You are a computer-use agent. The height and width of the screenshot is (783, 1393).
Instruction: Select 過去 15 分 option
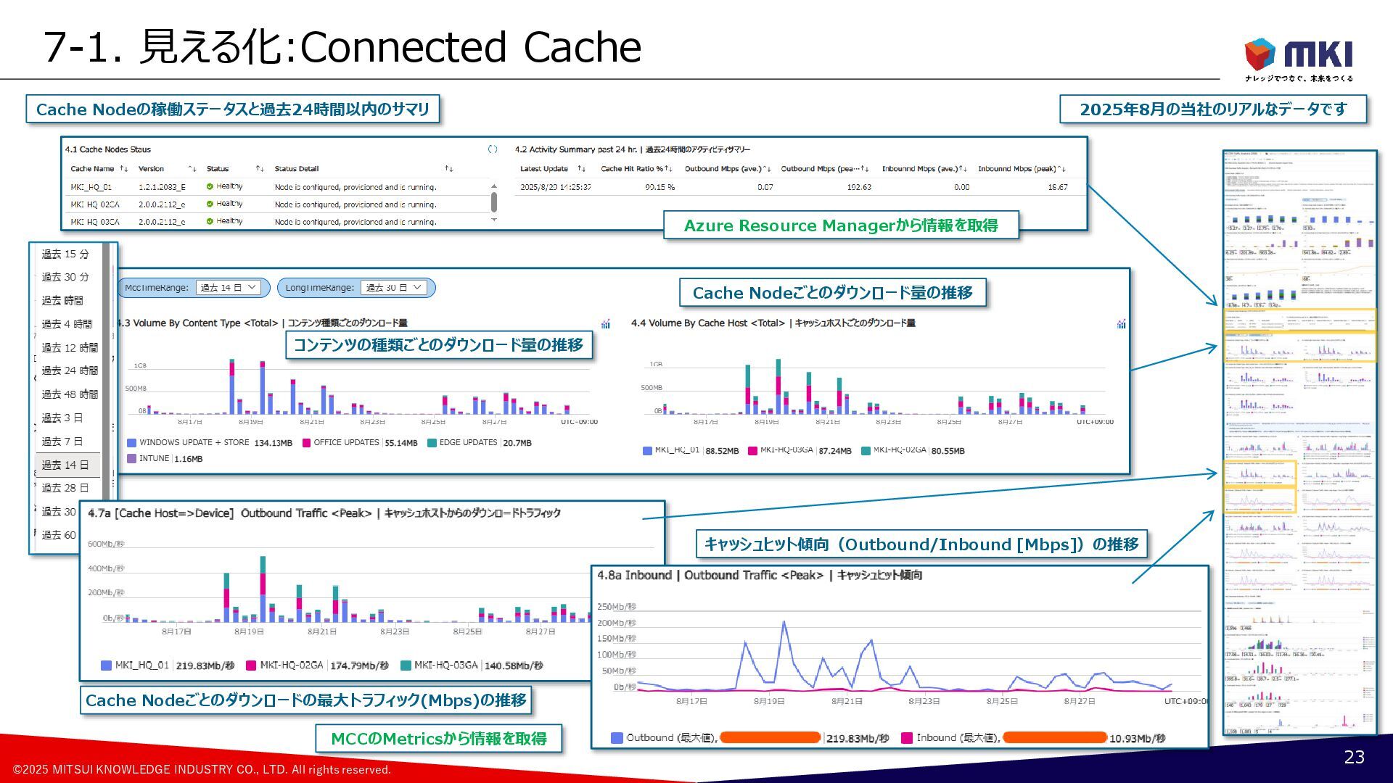[x=65, y=254]
